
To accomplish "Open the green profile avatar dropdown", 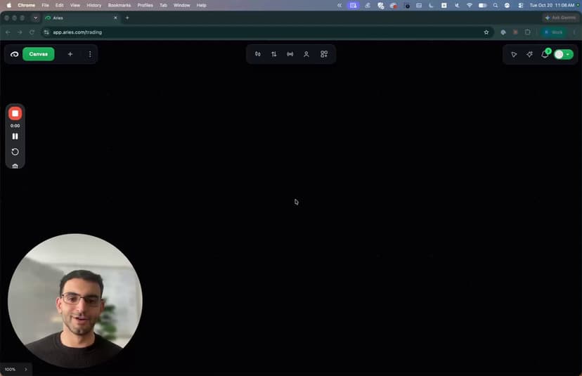I will [x=564, y=55].
